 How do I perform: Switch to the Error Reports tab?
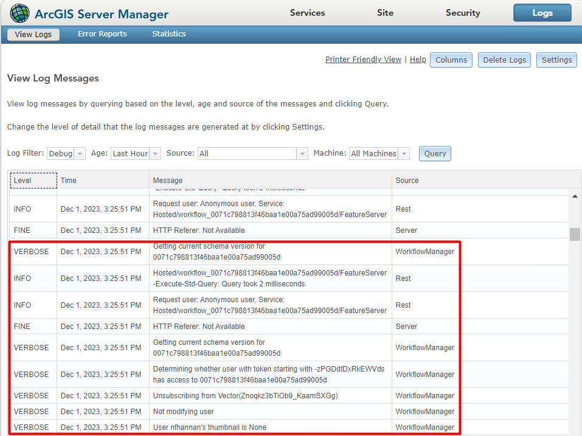click(x=102, y=34)
